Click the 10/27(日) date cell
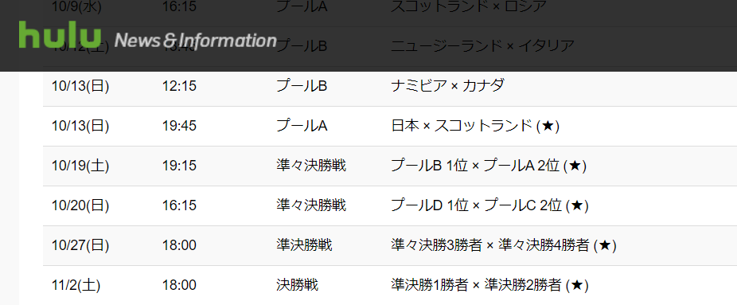737x305 pixels. [x=80, y=245]
